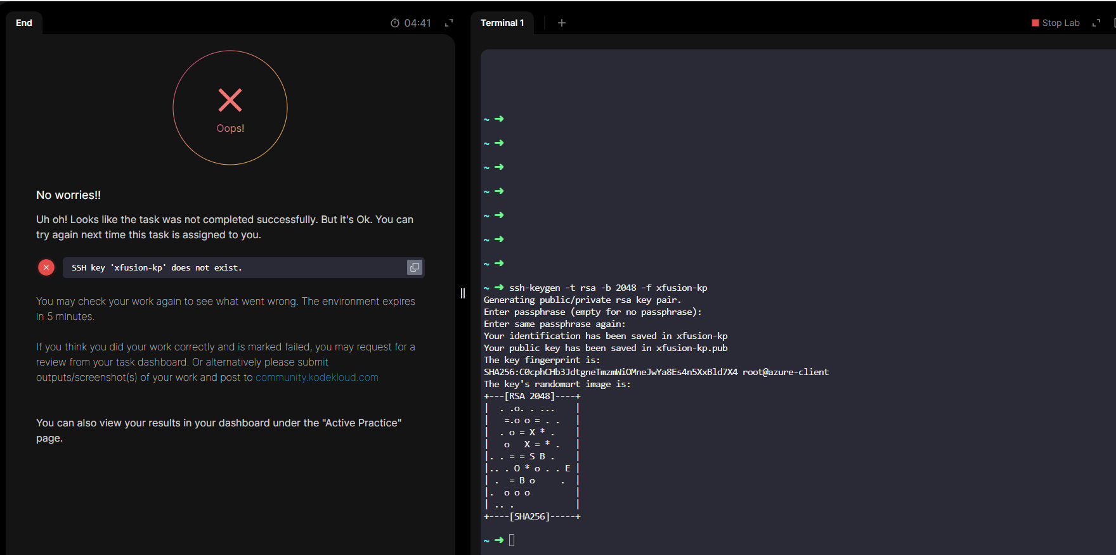Click the timer clock icon
The width and height of the screenshot is (1116, 555).
pyautogui.click(x=395, y=23)
